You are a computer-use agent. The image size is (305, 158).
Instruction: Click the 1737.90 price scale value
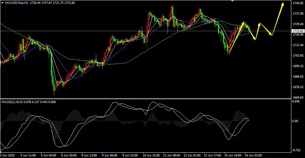(298, 14)
